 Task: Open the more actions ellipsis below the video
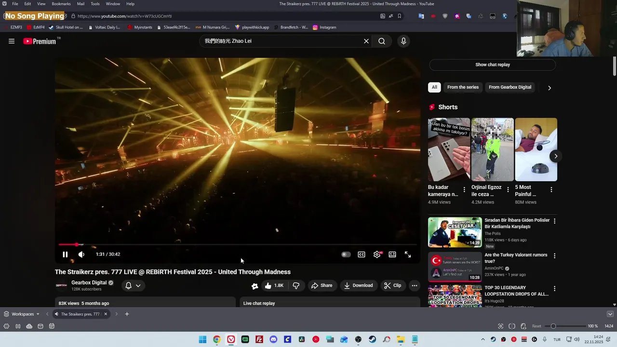[x=414, y=286]
